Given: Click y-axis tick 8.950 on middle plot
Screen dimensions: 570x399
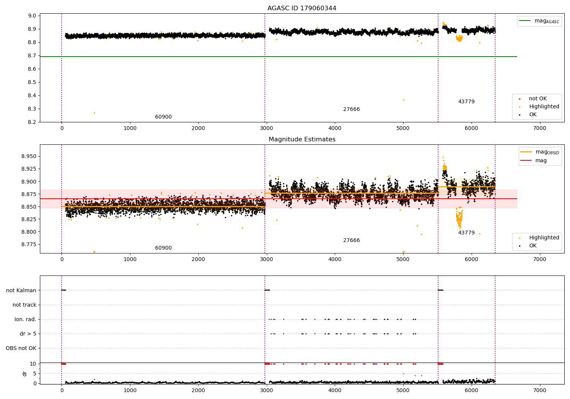Looking at the screenshot, I should point(29,157).
